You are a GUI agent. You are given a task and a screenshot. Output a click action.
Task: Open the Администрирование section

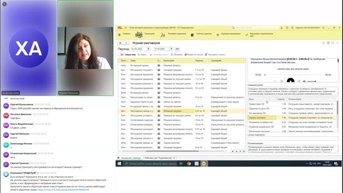[231, 34]
